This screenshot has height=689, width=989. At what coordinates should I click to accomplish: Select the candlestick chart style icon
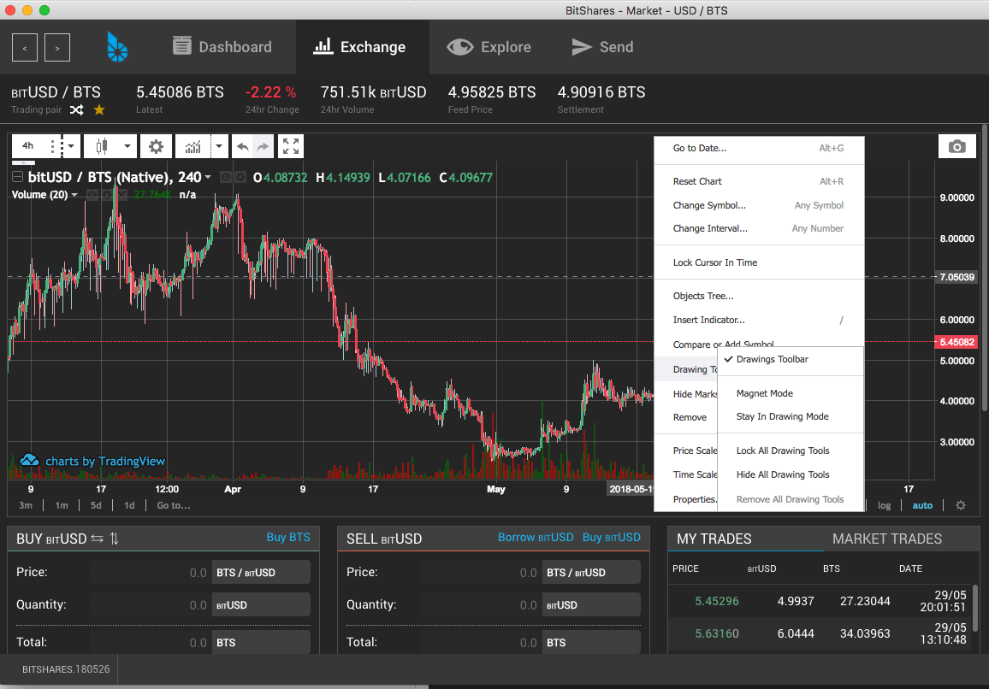point(101,146)
